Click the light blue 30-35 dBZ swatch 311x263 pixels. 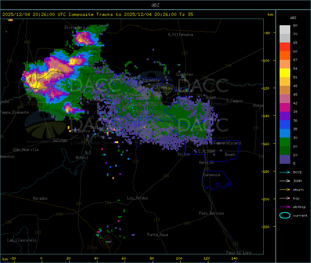point(285,133)
